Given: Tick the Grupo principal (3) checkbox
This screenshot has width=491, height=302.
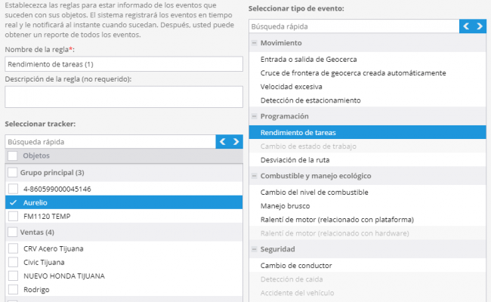Looking at the screenshot, I should coord(13,172).
